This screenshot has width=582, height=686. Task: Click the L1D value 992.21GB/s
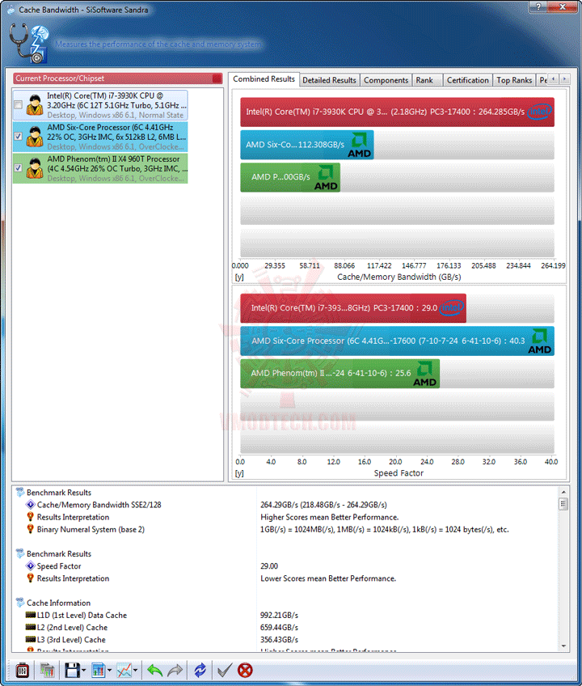(279, 615)
